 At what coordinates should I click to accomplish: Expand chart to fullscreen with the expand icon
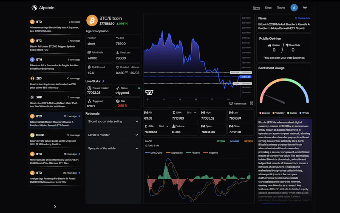click(x=252, y=103)
